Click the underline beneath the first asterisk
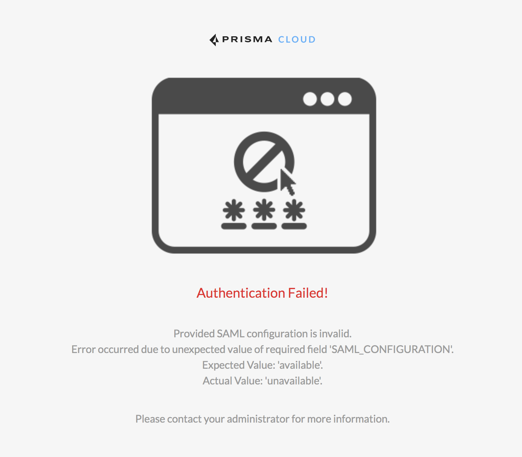This screenshot has width=522, height=457. coord(234,226)
